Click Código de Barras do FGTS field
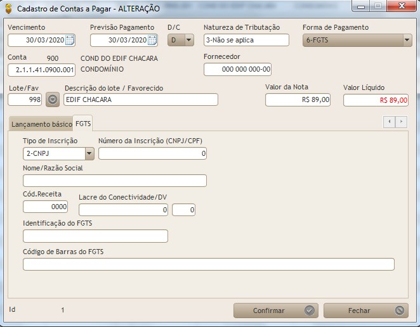The height and width of the screenshot is (327, 420). [x=208, y=264]
